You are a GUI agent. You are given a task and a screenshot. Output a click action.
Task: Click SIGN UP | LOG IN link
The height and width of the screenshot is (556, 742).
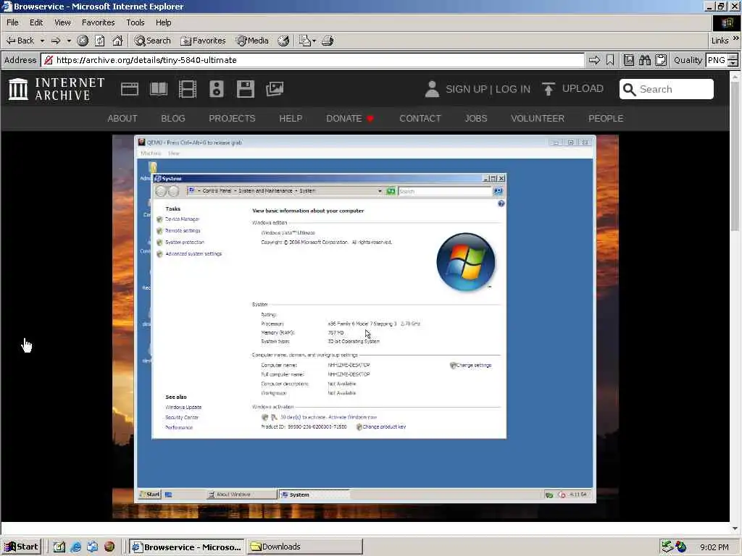[x=488, y=89]
